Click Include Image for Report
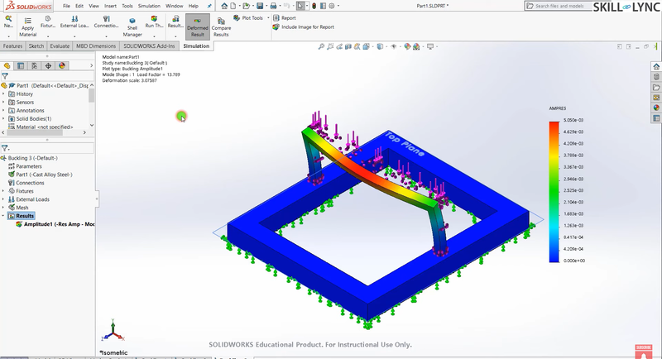Image resolution: width=662 pixels, height=359 pixels. (306, 27)
